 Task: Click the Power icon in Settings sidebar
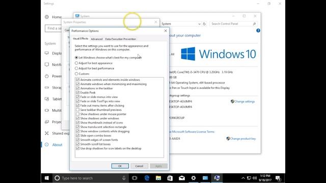(x=47, y=76)
